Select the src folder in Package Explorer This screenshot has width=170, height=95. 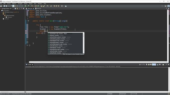(4, 14)
